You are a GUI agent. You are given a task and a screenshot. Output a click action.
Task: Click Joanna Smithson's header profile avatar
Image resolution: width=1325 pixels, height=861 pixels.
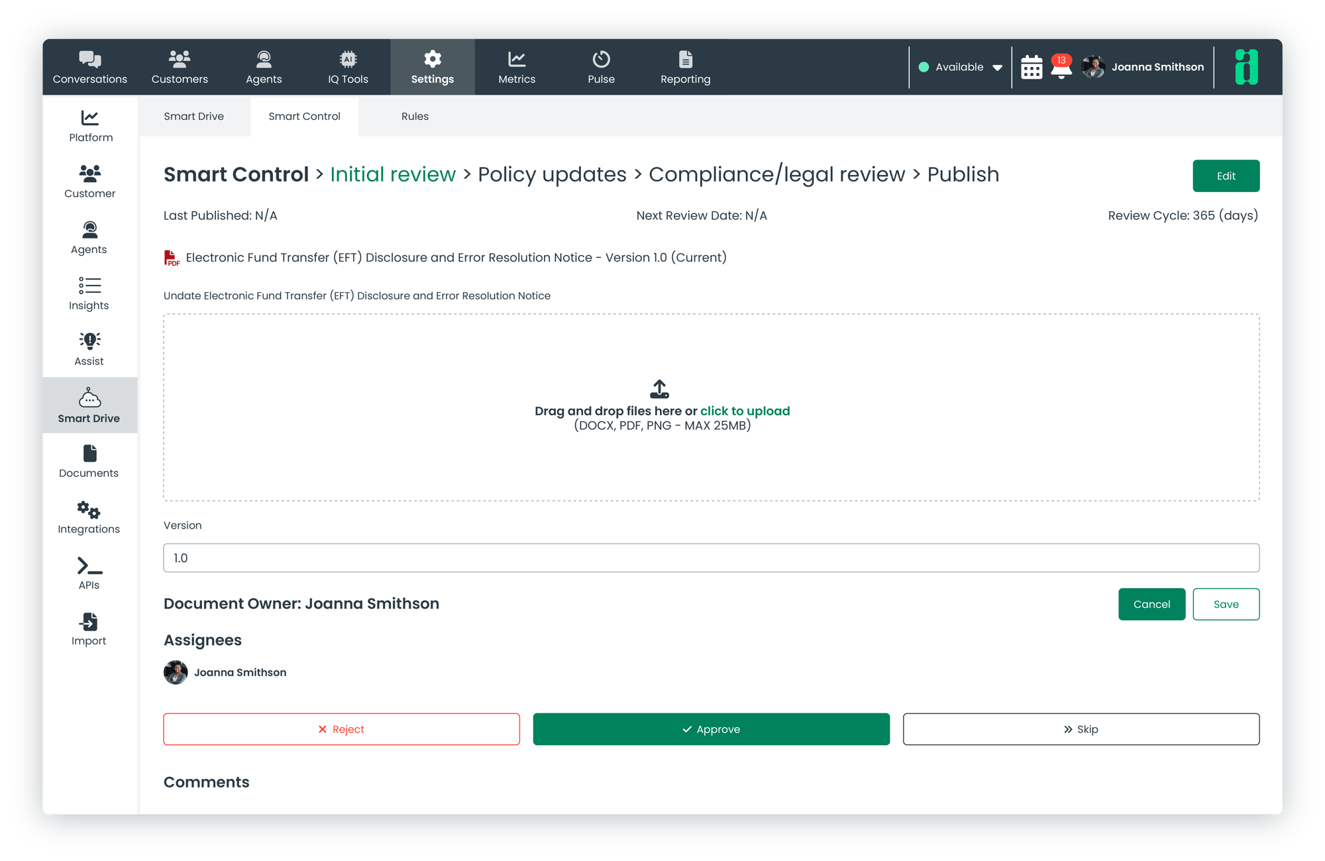point(1093,67)
